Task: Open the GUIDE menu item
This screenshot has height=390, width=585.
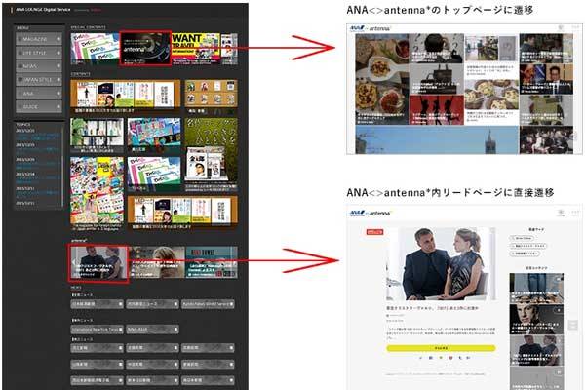Action: pyautogui.click(x=38, y=106)
